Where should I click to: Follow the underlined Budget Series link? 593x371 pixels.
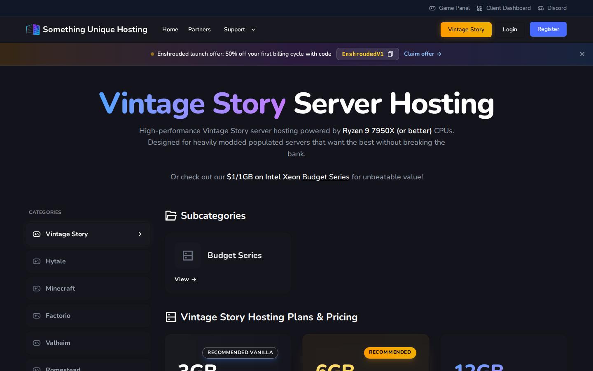click(326, 177)
